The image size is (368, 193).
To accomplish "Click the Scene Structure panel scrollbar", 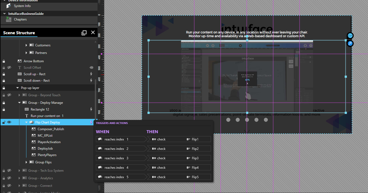I will coord(96,100).
